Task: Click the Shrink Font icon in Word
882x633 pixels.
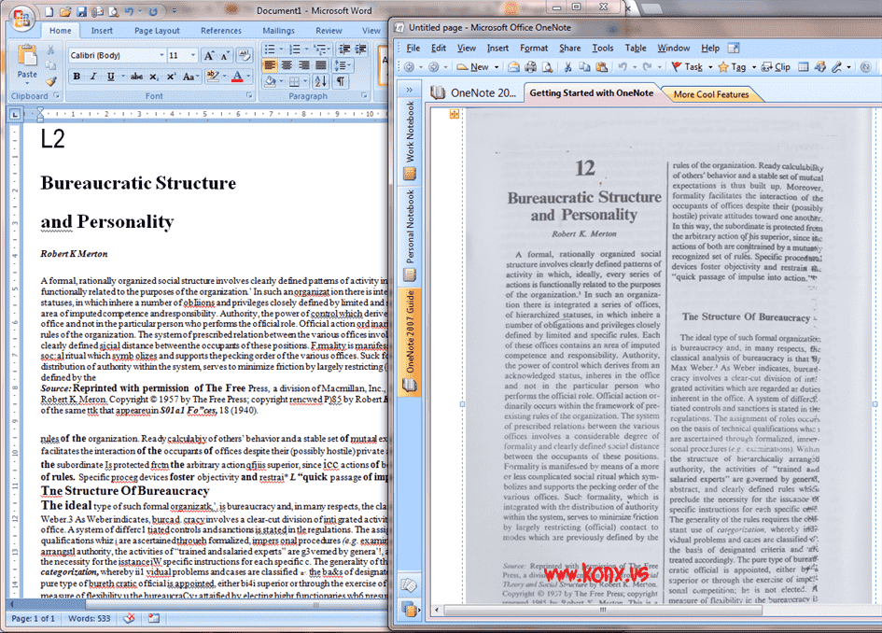Action: [224, 55]
